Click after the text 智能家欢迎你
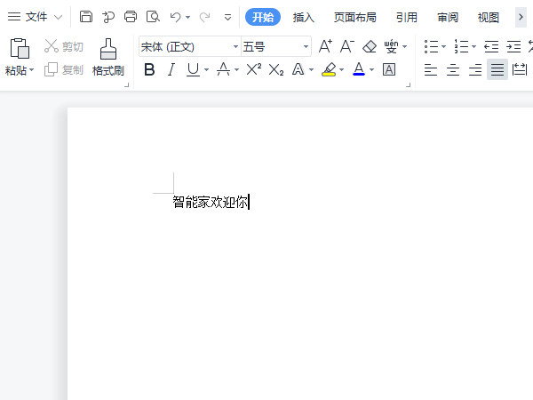 [251, 203]
